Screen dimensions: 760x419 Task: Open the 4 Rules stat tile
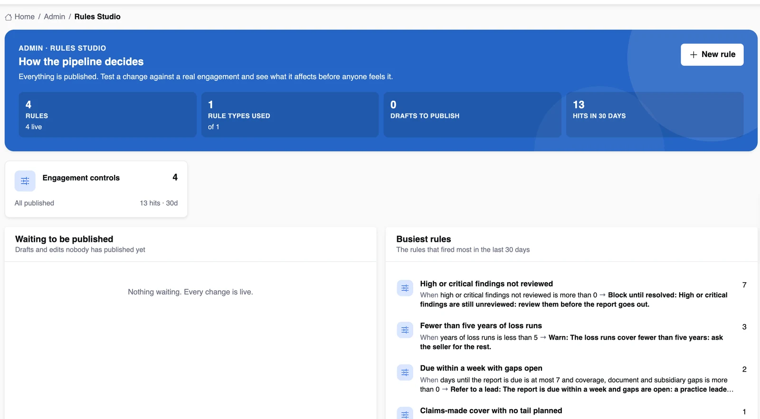(107, 114)
